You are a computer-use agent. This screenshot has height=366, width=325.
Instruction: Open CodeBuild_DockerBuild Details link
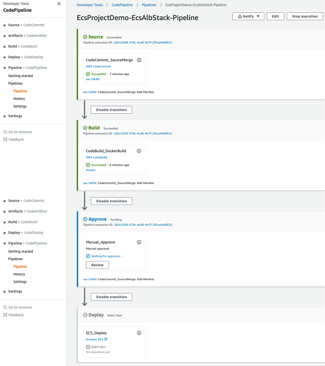tap(90, 170)
